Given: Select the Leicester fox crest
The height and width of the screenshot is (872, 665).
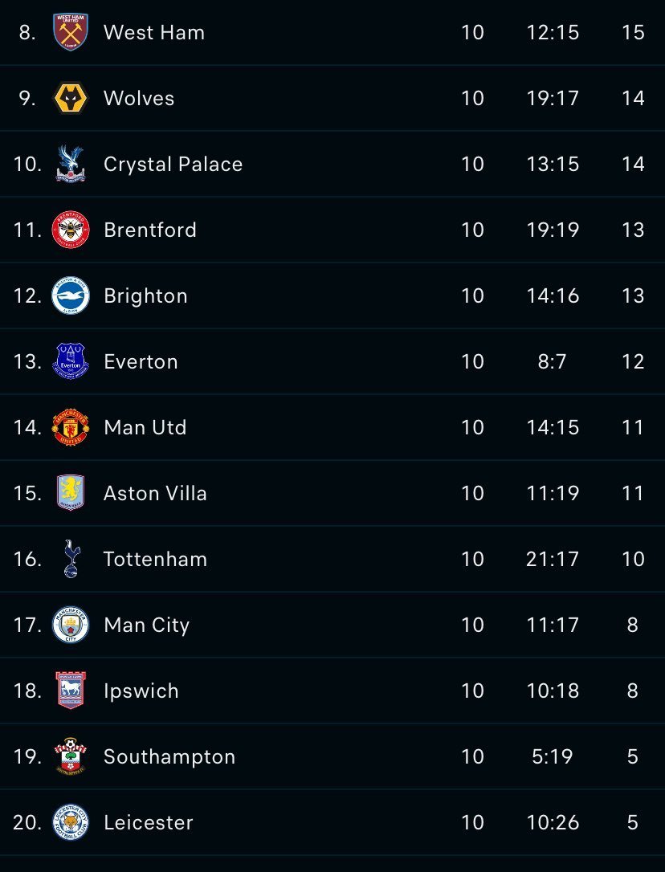Looking at the screenshot, I should pos(71,822).
